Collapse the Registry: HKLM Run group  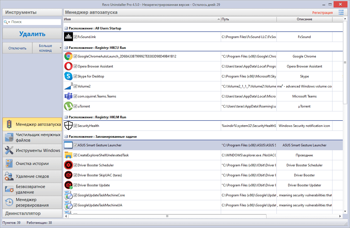[66, 117]
